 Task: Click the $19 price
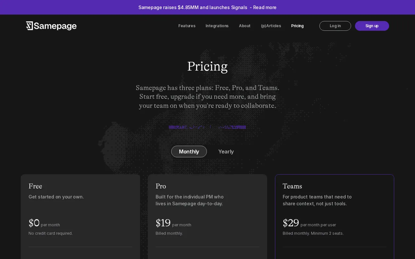[x=163, y=223]
